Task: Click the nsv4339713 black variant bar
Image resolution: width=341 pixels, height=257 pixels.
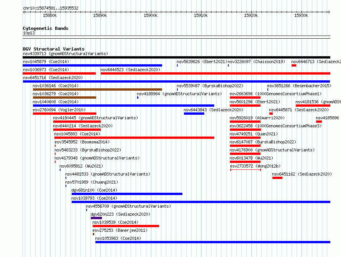Action: (x=176, y=57)
